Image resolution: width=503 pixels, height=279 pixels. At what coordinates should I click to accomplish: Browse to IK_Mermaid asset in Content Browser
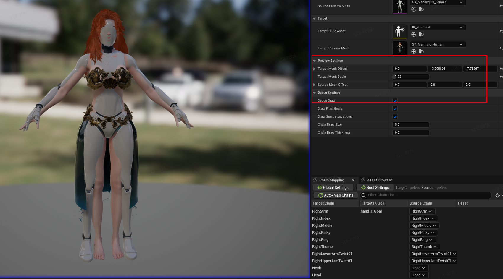click(421, 34)
